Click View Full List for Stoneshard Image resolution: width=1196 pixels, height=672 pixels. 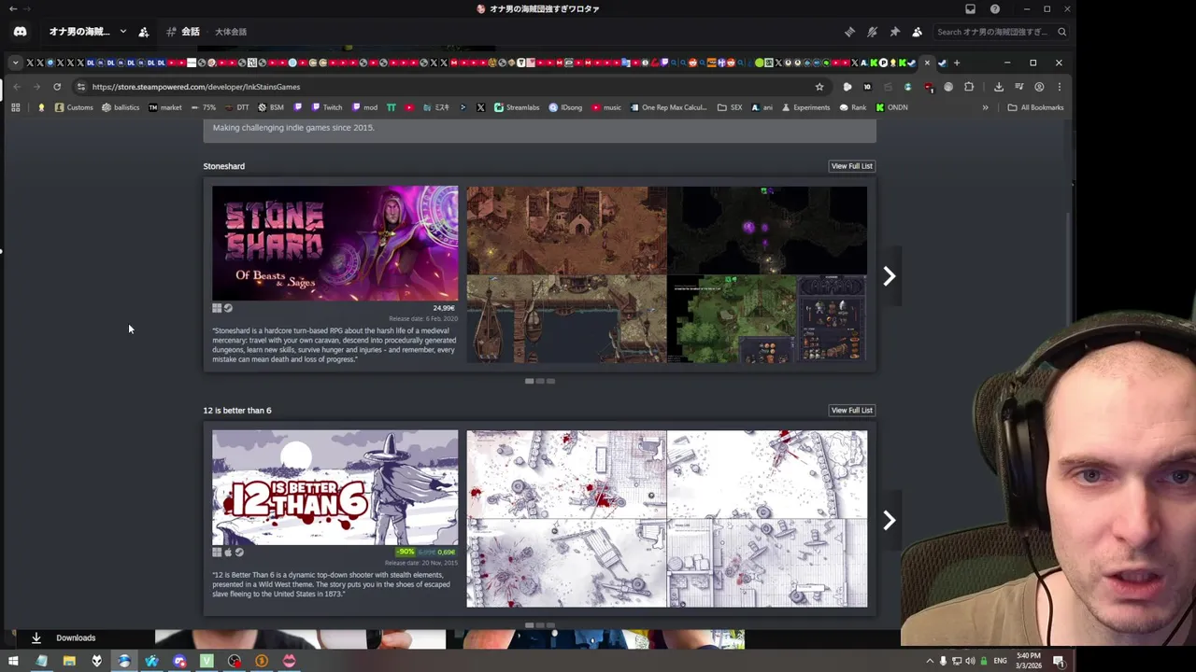click(851, 166)
